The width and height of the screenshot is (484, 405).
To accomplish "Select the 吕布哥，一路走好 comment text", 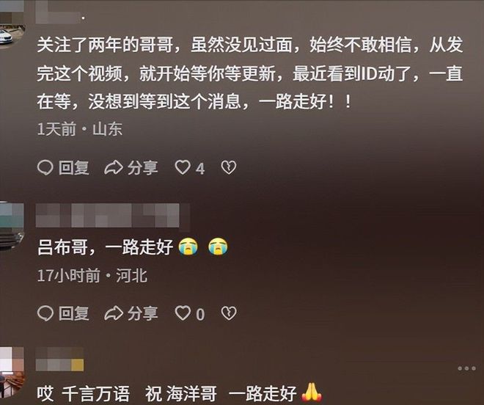I will [133, 247].
